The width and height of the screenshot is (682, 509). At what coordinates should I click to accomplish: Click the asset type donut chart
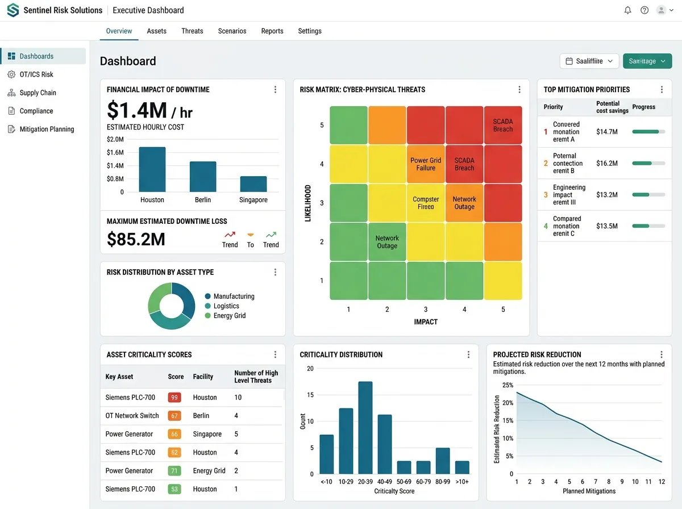point(172,306)
